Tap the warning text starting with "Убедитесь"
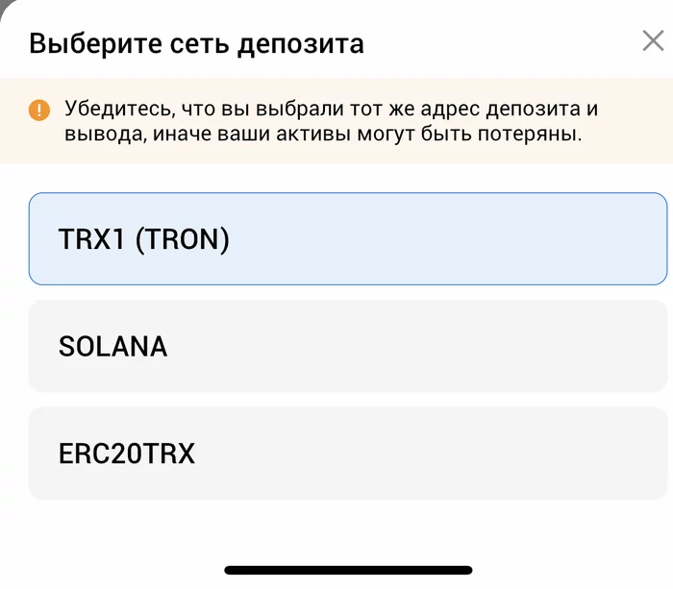This screenshot has width=673, height=589. 331,120
